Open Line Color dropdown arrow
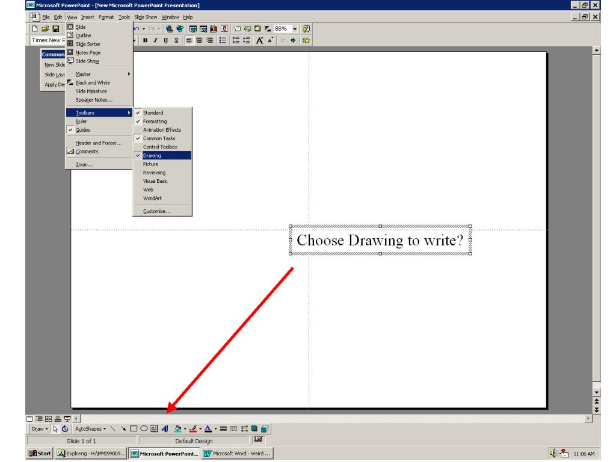The height and width of the screenshot is (462, 616). tap(200, 429)
